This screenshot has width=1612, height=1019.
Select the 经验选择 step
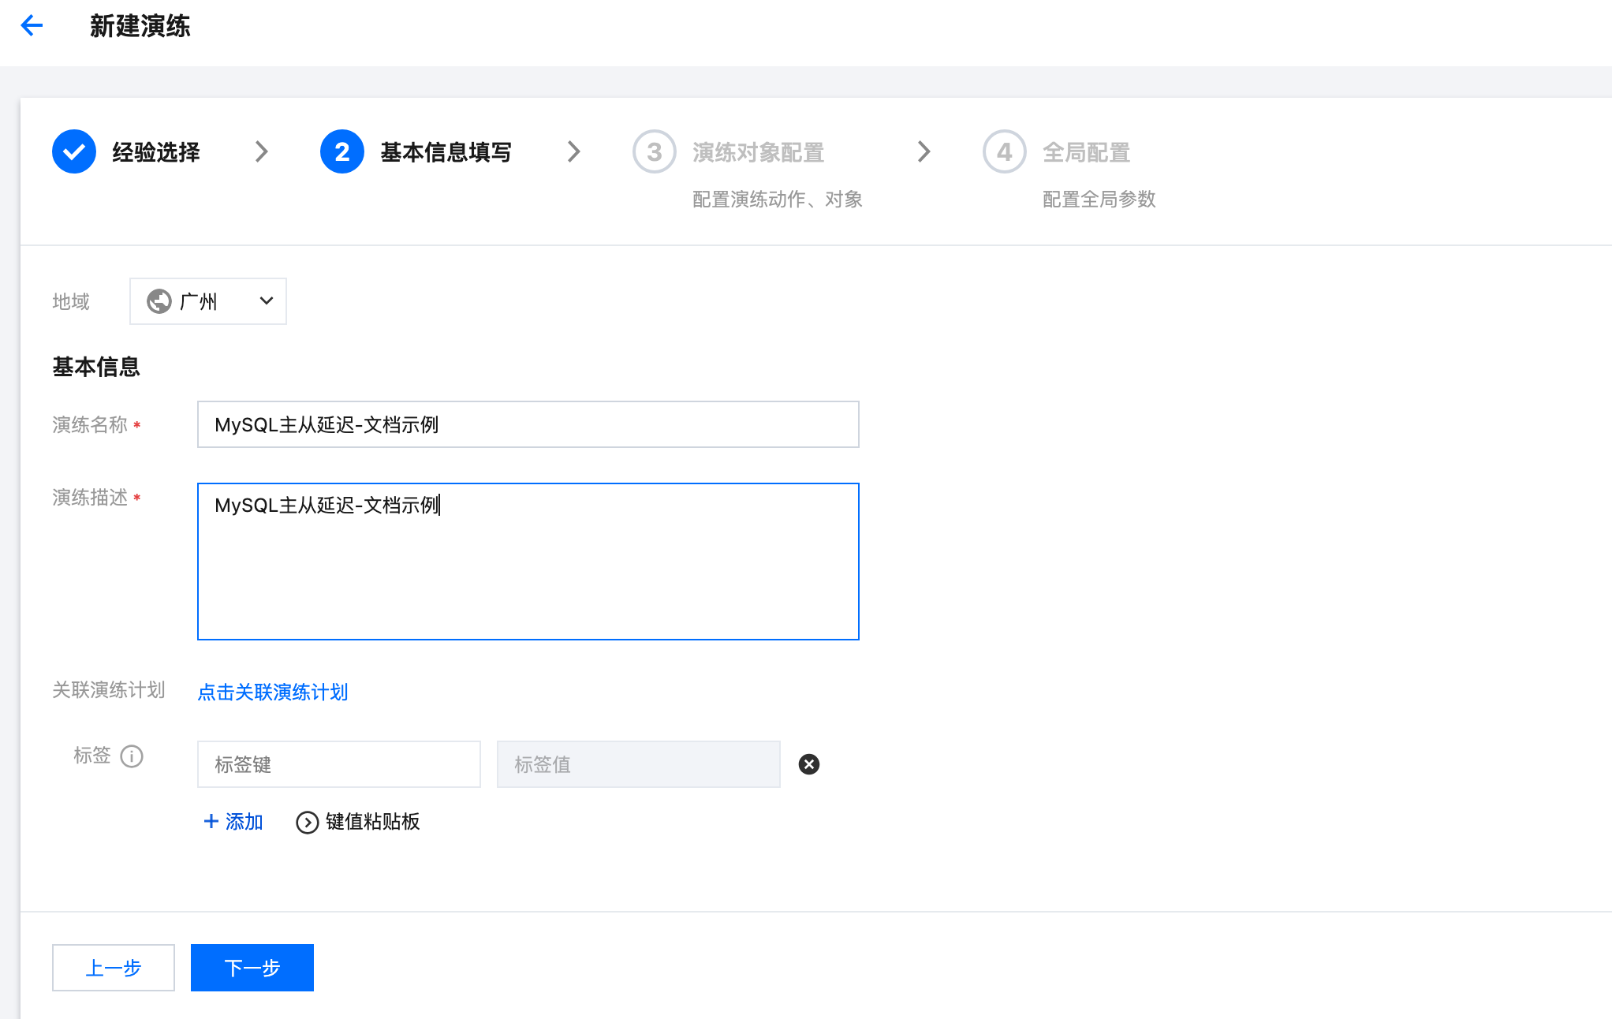point(156,152)
